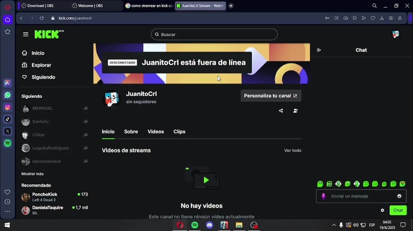Take a snapshot with camera icon
This screenshot has width=413, height=231.
pos(345,18)
